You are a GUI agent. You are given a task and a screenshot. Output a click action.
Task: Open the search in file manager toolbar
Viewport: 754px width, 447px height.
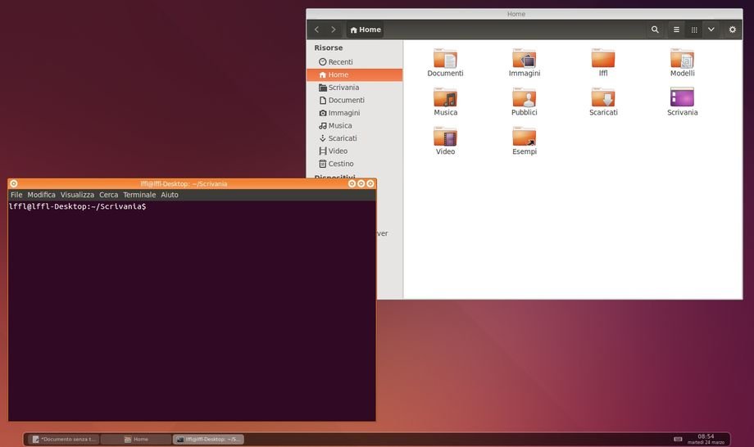[655, 29]
